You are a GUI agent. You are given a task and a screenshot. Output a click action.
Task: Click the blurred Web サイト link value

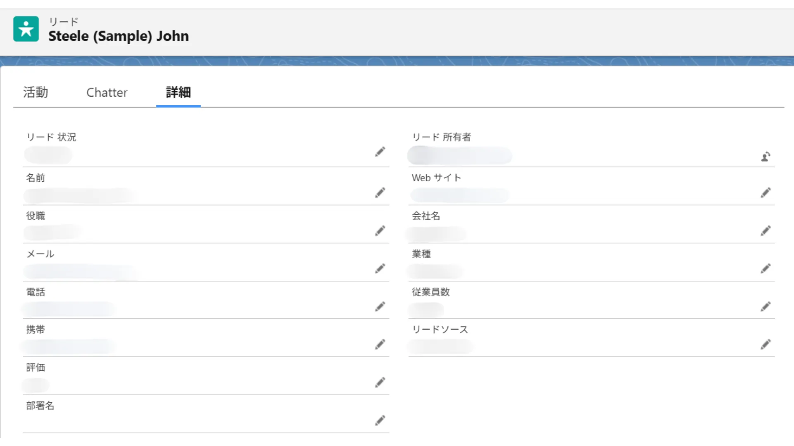pyautogui.click(x=459, y=195)
